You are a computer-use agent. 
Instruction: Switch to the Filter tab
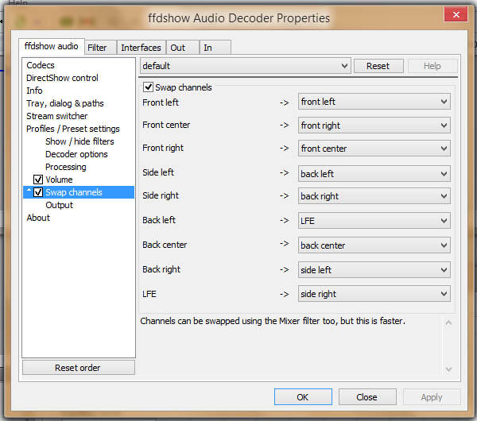coord(97,48)
